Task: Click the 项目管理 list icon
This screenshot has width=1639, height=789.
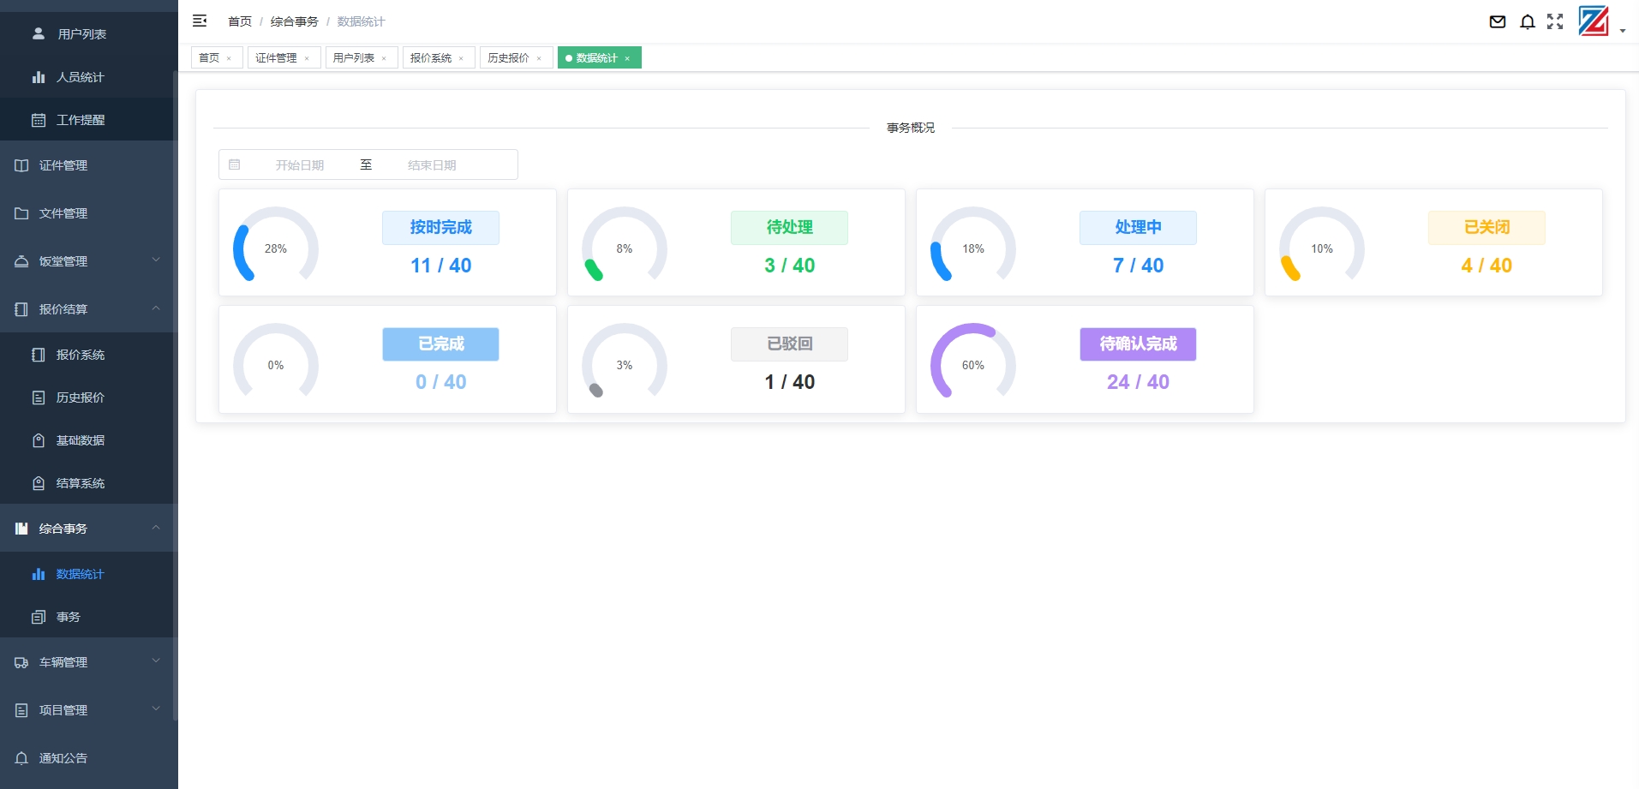Action: (21, 709)
